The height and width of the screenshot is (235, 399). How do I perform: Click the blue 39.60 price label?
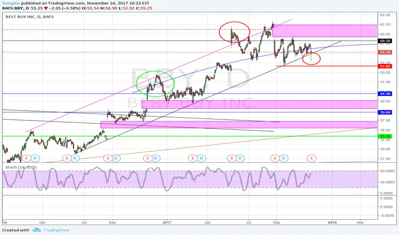[385, 112]
